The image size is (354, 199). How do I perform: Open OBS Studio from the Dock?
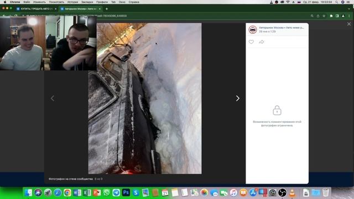point(282,193)
